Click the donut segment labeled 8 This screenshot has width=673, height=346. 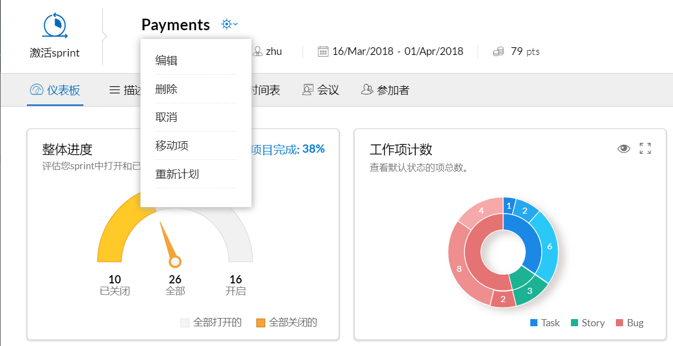(x=459, y=269)
